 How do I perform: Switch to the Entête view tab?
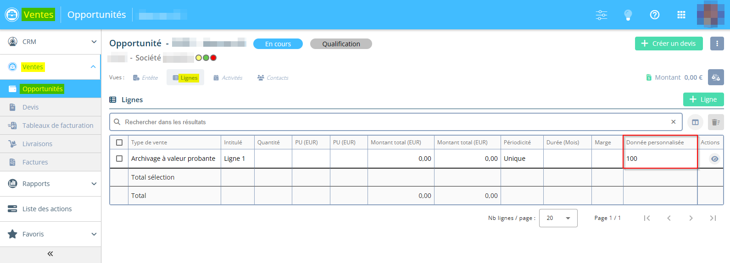point(145,78)
